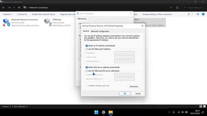Open Networking tab in Wi-Fi Properties

82,19
